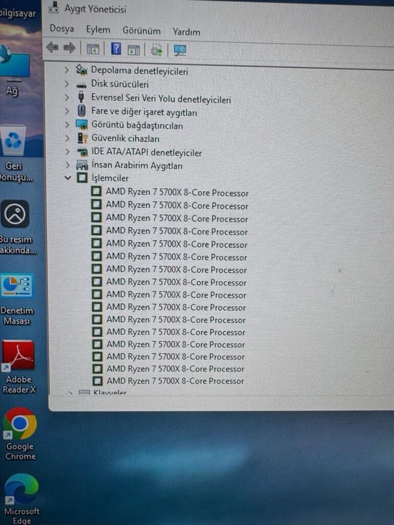Click the mouse icon beside Fare ve diğer işaret aygıtları
Screen dimensions: 394x525
pyautogui.click(x=82, y=111)
